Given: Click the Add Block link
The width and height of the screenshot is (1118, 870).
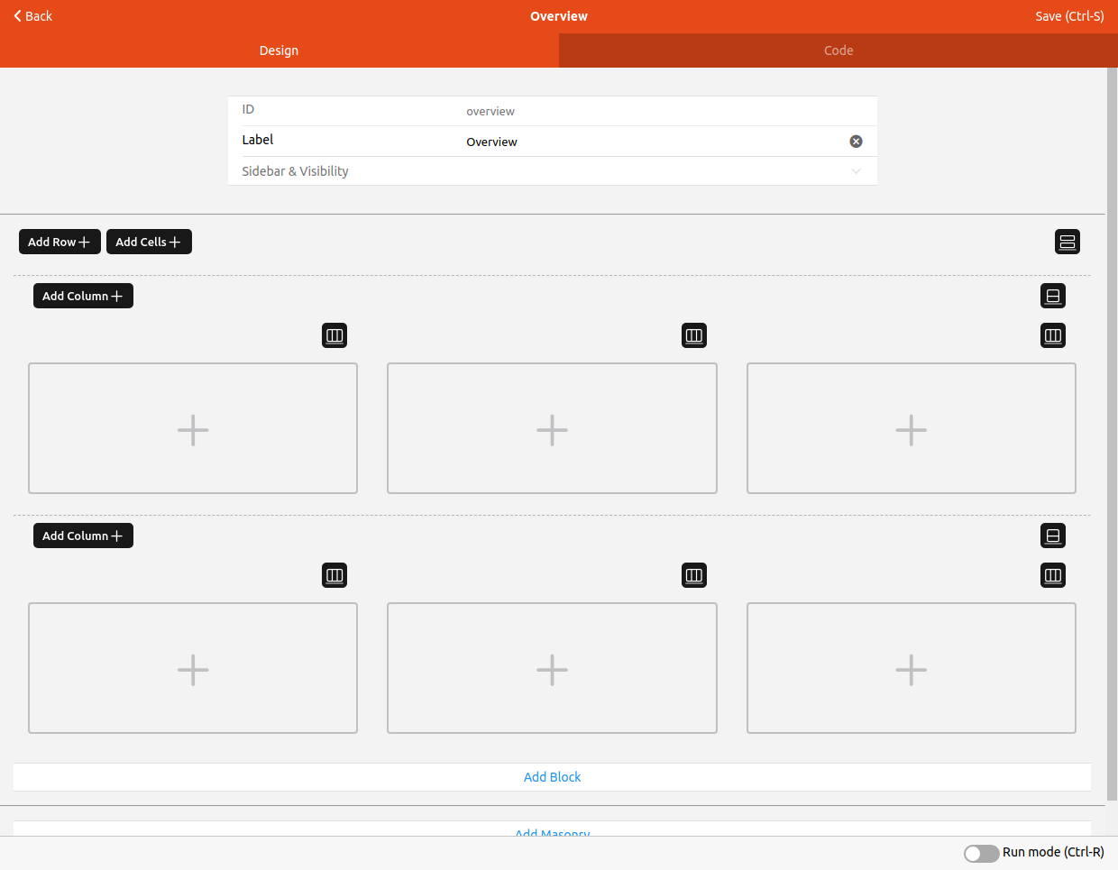Looking at the screenshot, I should coord(552,777).
